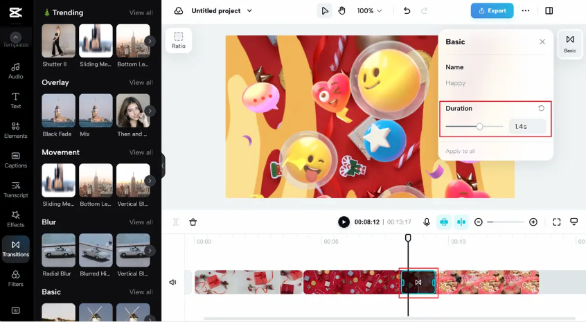Viewport: 586px width, 322px height.
Task: Click the timeline zoom slider
Action: [x=506, y=222]
